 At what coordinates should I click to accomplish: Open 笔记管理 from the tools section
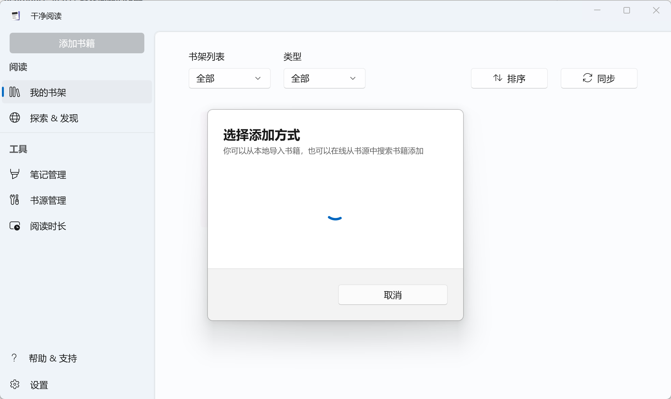point(47,175)
